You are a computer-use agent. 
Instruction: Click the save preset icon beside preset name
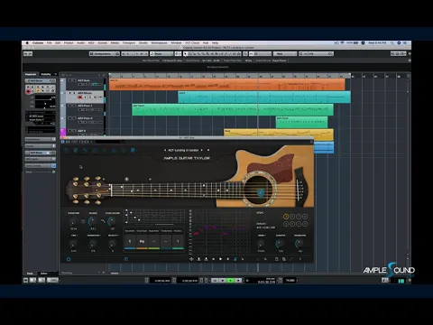tap(208, 150)
